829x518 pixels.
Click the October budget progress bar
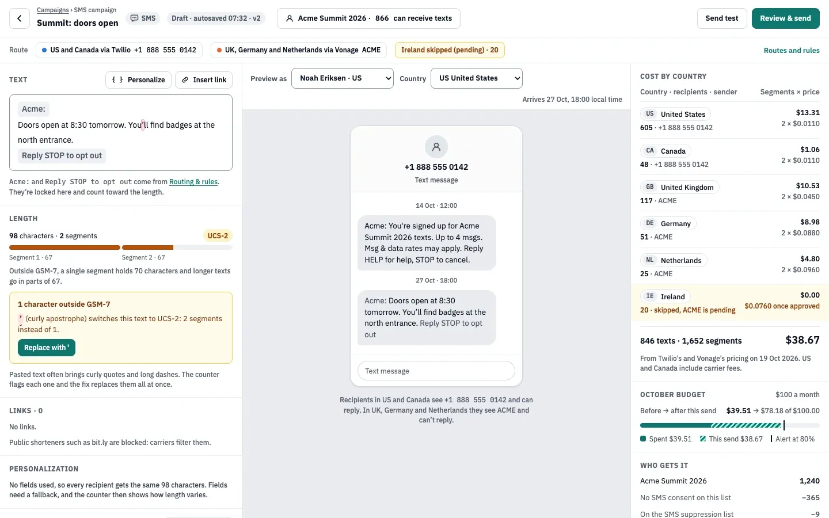click(x=730, y=425)
